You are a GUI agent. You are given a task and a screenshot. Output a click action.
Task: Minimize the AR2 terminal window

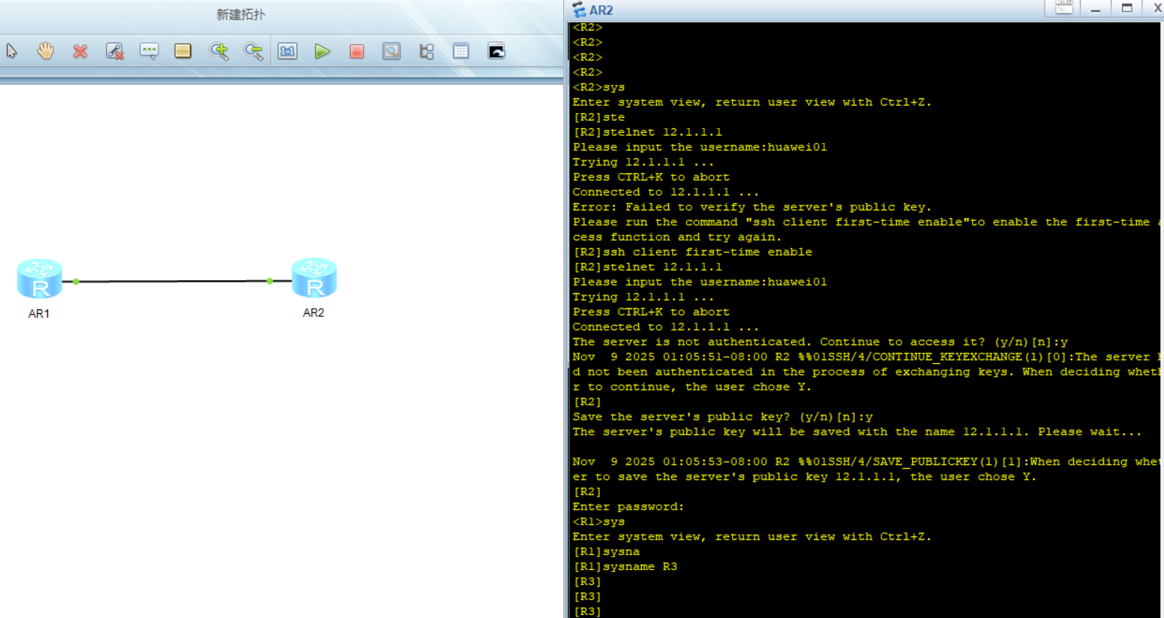click(x=1096, y=8)
